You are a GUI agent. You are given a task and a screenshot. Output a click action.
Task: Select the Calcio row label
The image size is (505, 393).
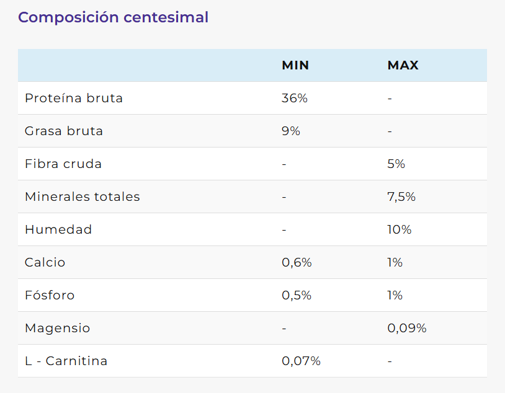click(45, 262)
